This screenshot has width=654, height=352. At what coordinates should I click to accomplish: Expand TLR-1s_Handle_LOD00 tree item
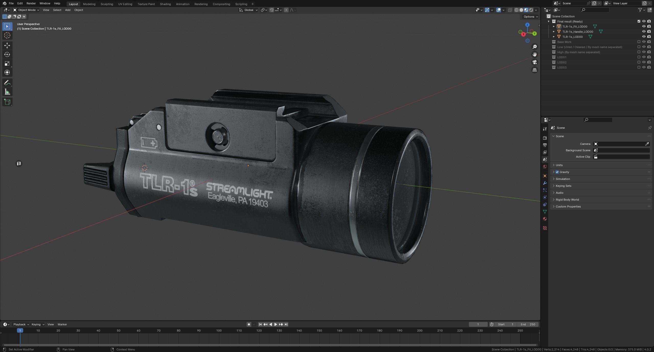(x=554, y=32)
